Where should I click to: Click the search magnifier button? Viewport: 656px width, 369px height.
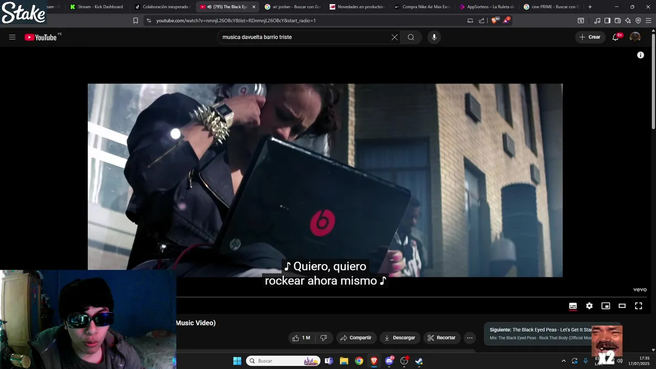click(411, 37)
